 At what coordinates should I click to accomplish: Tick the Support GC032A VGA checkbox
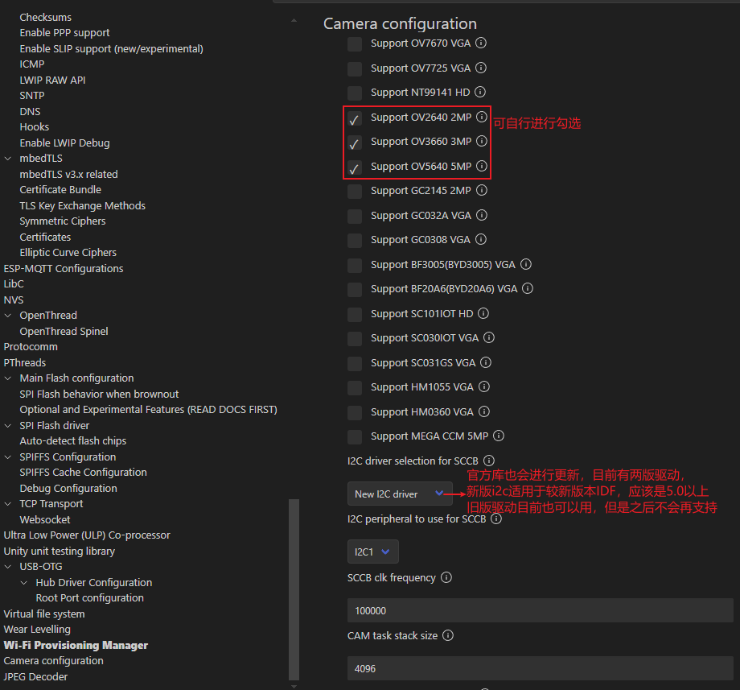point(355,217)
